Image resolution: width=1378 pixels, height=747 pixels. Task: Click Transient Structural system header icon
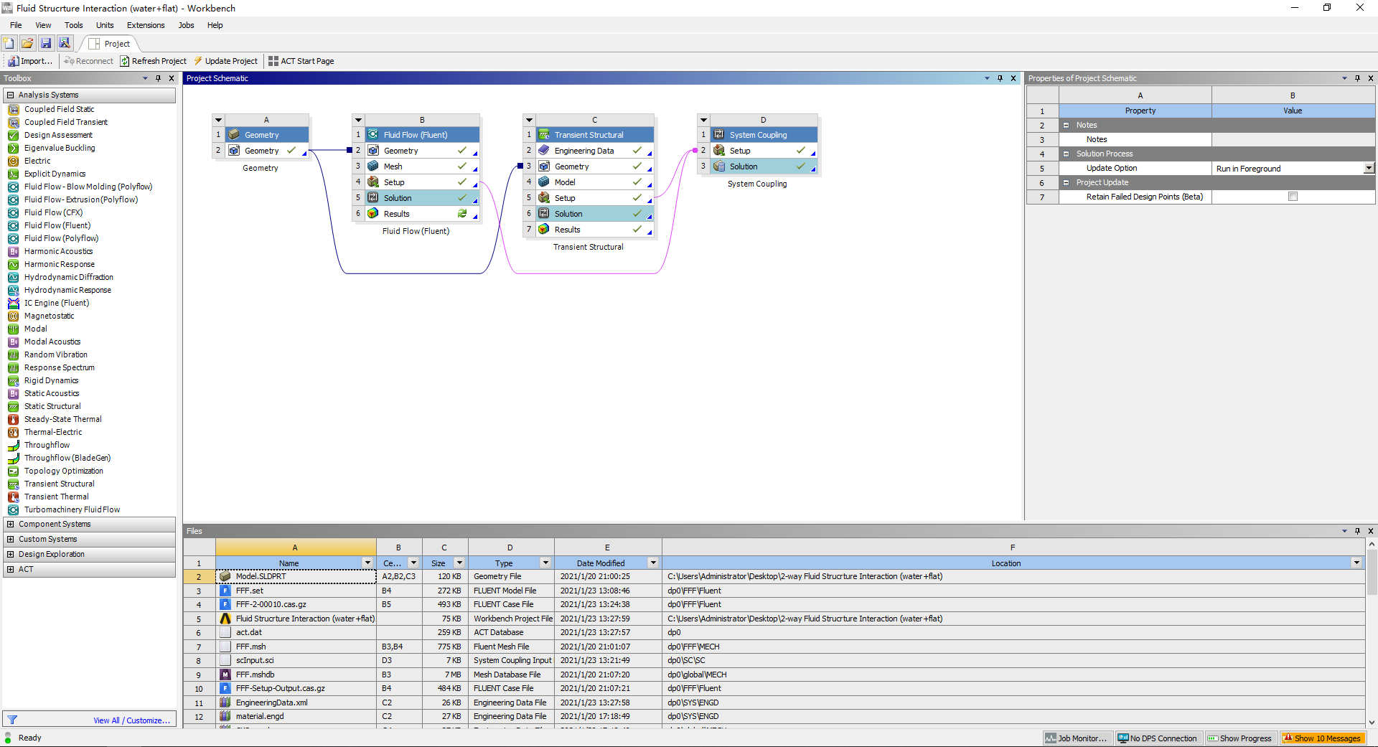544,135
